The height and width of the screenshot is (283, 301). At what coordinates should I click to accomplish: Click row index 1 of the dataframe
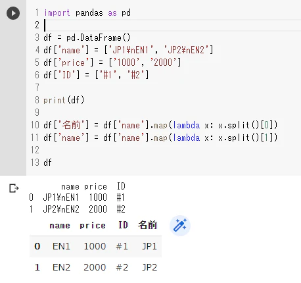pos(37,267)
